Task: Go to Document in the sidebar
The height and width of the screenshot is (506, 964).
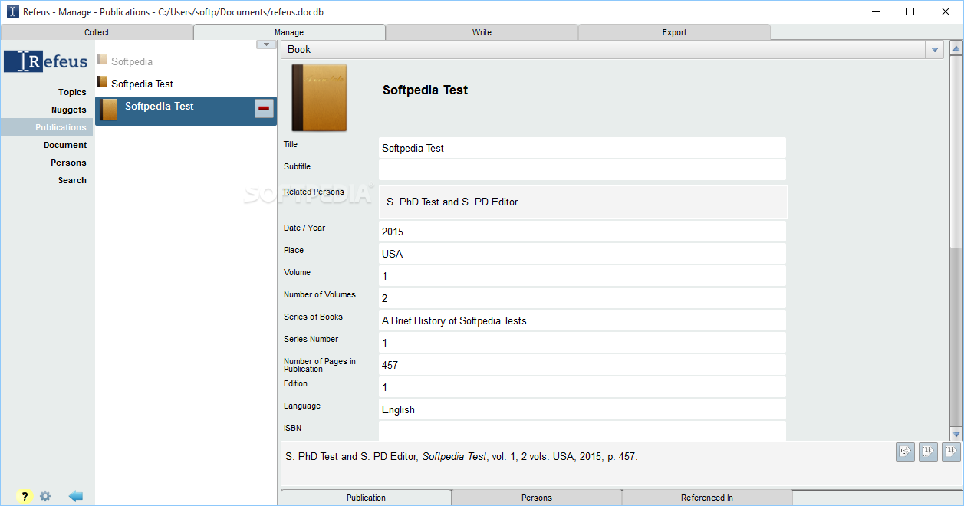Action: [x=65, y=145]
